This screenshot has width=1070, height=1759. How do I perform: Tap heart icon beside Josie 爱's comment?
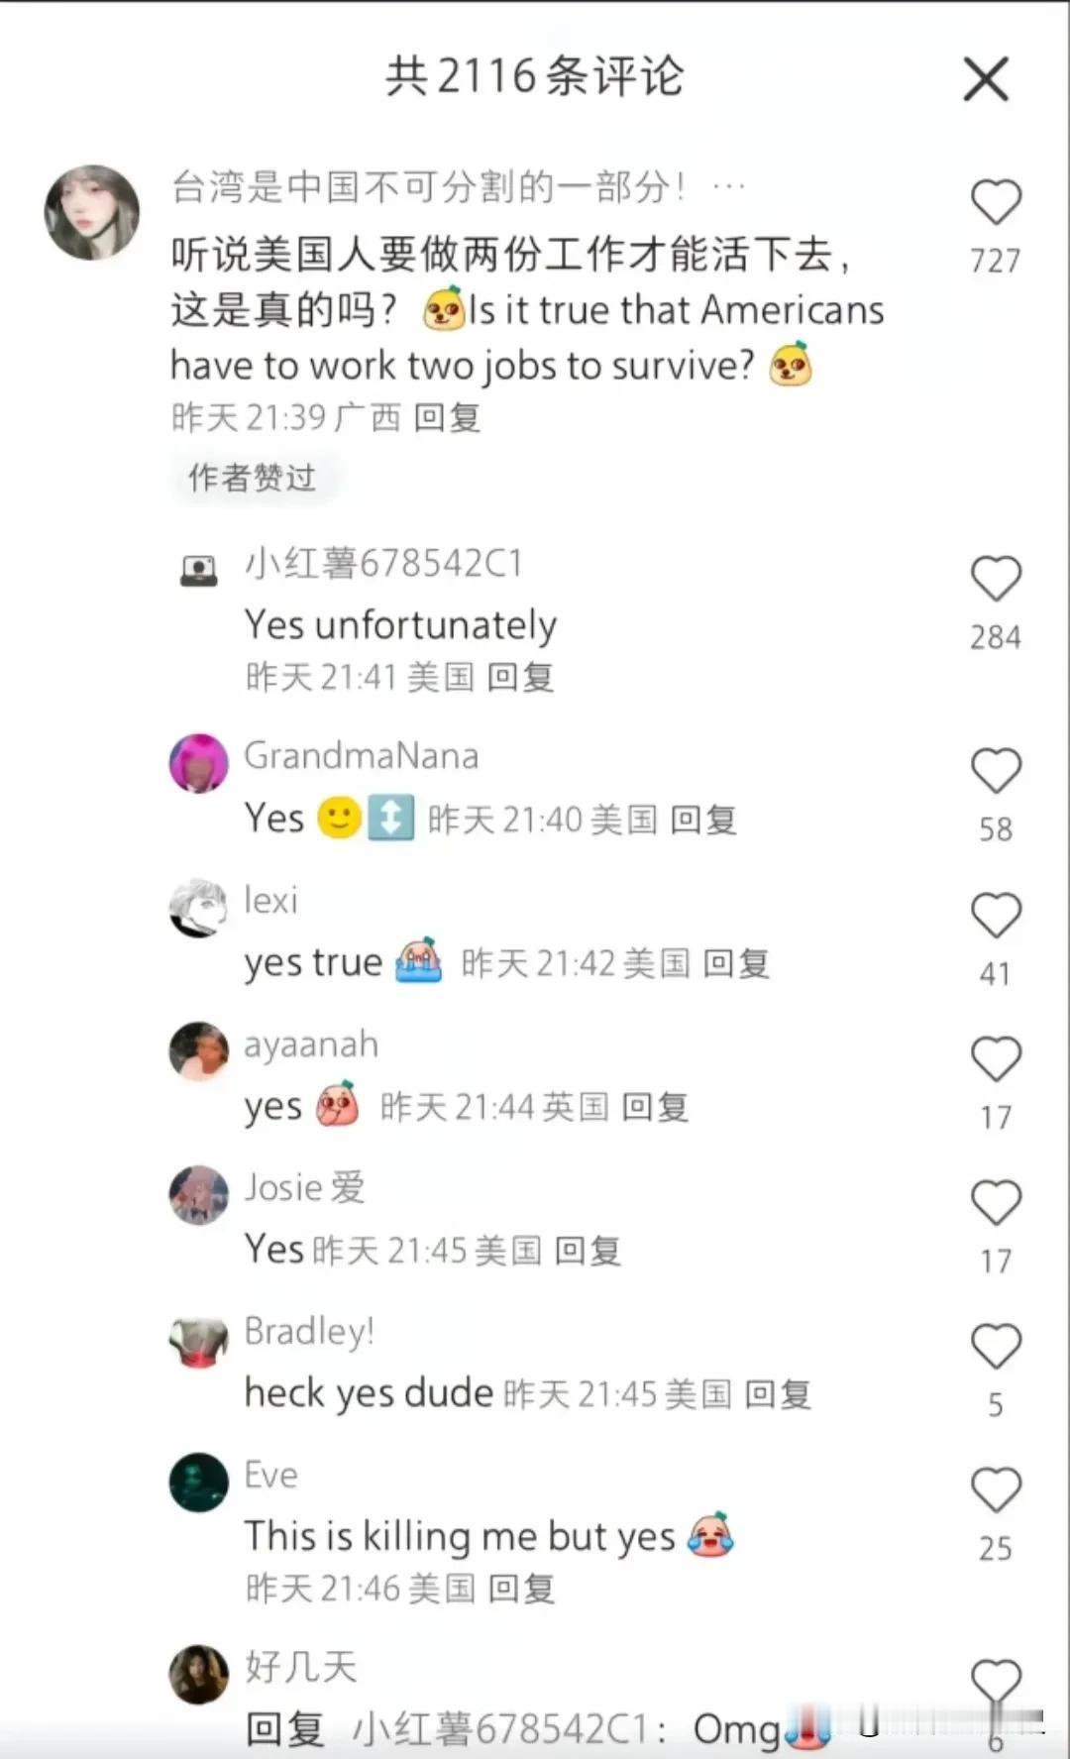click(996, 1203)
